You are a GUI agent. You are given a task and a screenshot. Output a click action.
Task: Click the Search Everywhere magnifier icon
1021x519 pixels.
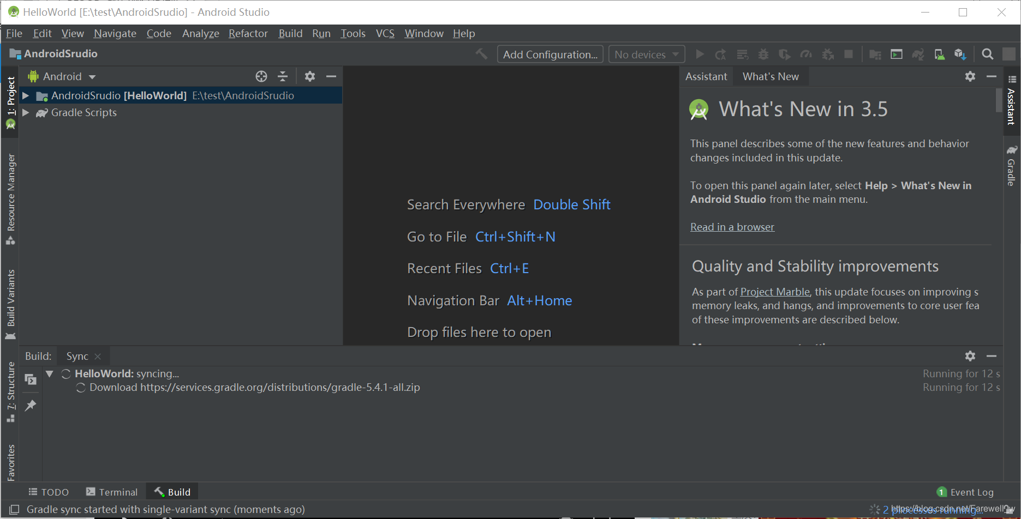click(x=987, y=54)
